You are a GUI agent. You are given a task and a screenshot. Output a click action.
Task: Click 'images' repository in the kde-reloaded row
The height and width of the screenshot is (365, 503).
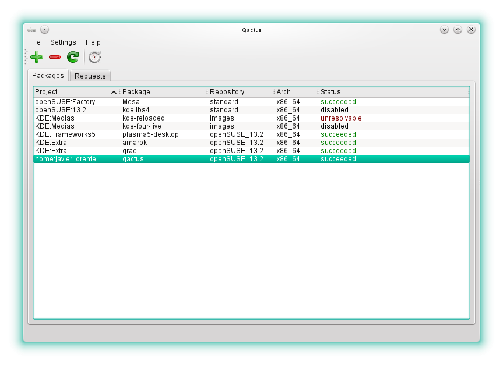click(222, 118)
